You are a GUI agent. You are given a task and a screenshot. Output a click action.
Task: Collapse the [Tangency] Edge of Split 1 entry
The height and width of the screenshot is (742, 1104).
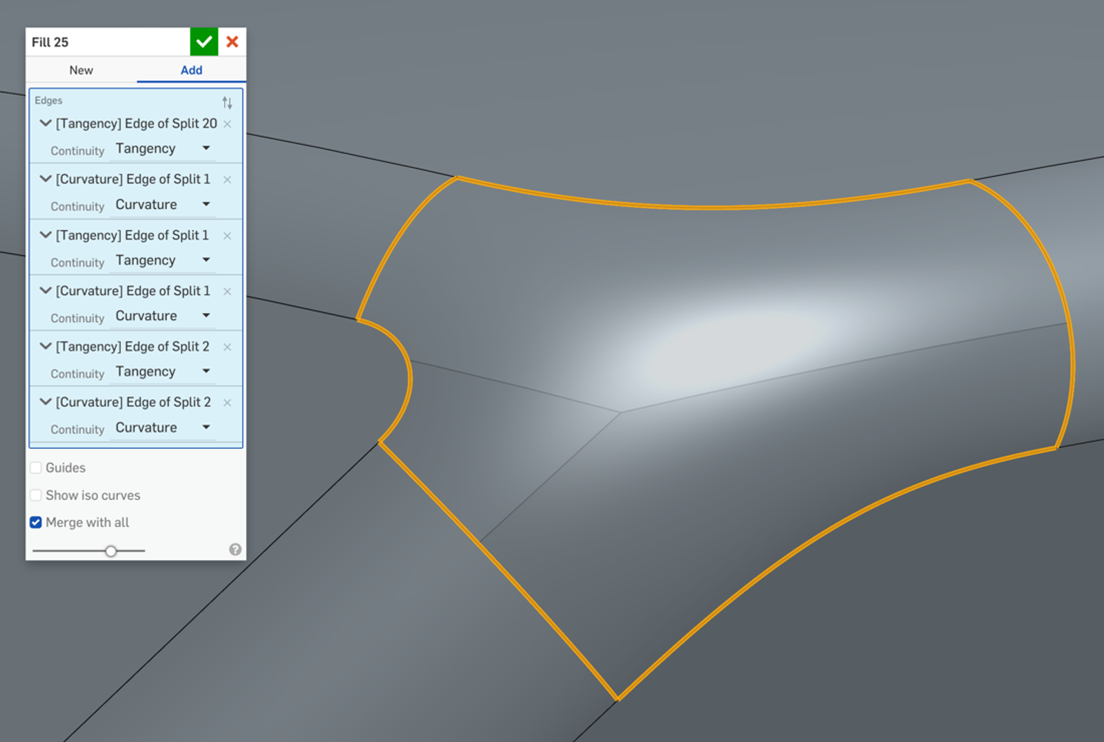(45, 235)
